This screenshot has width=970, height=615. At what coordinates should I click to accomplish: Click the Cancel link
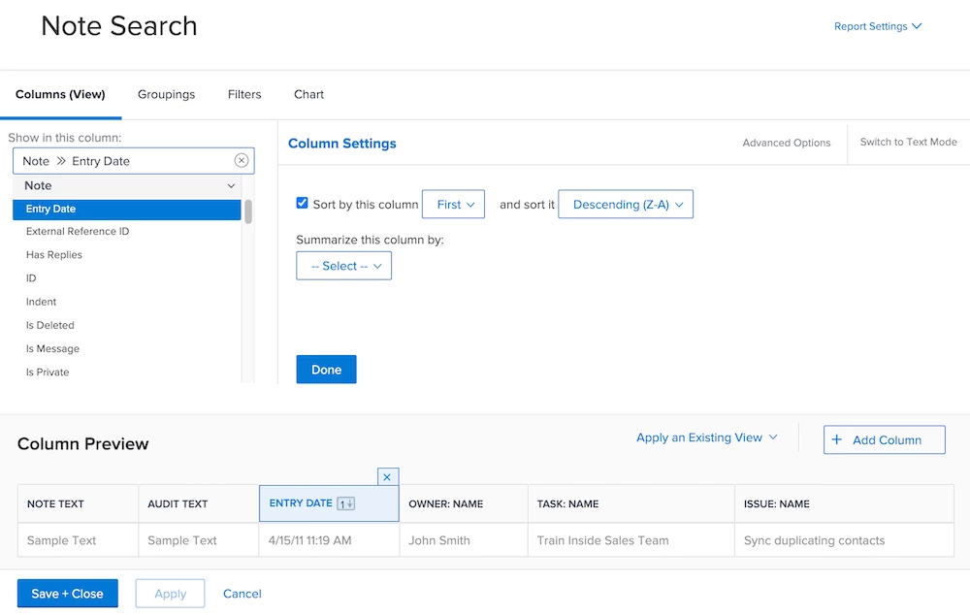[242, 594]
